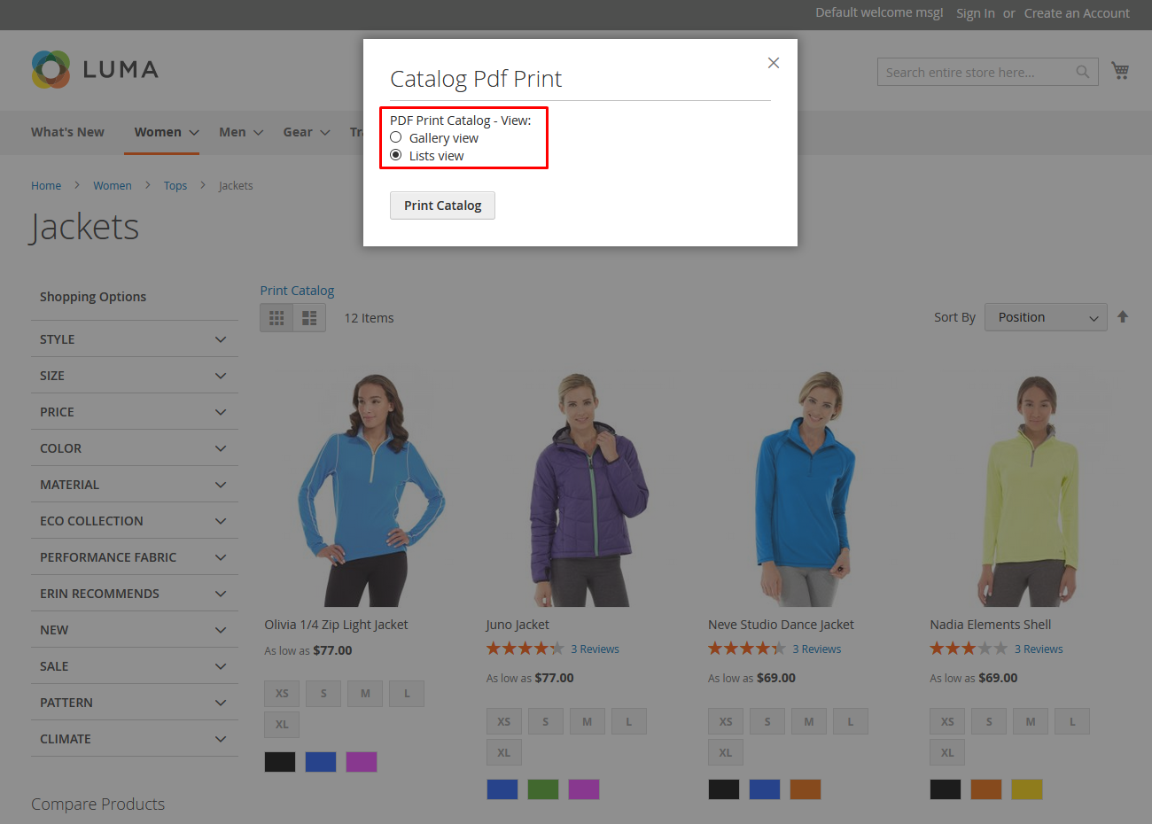
Task: Select the Lists view radio option
Action: click(x=396, y=155)
